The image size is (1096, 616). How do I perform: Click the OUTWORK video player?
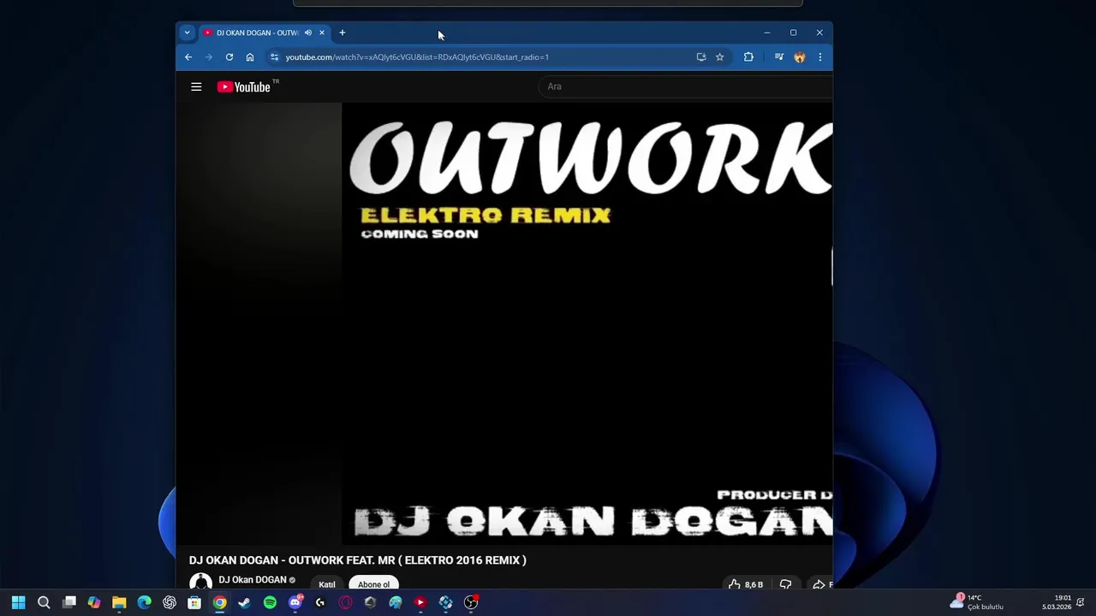[587, 323]
